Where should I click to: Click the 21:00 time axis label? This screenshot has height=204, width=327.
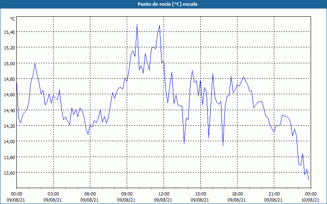(274, 194)
